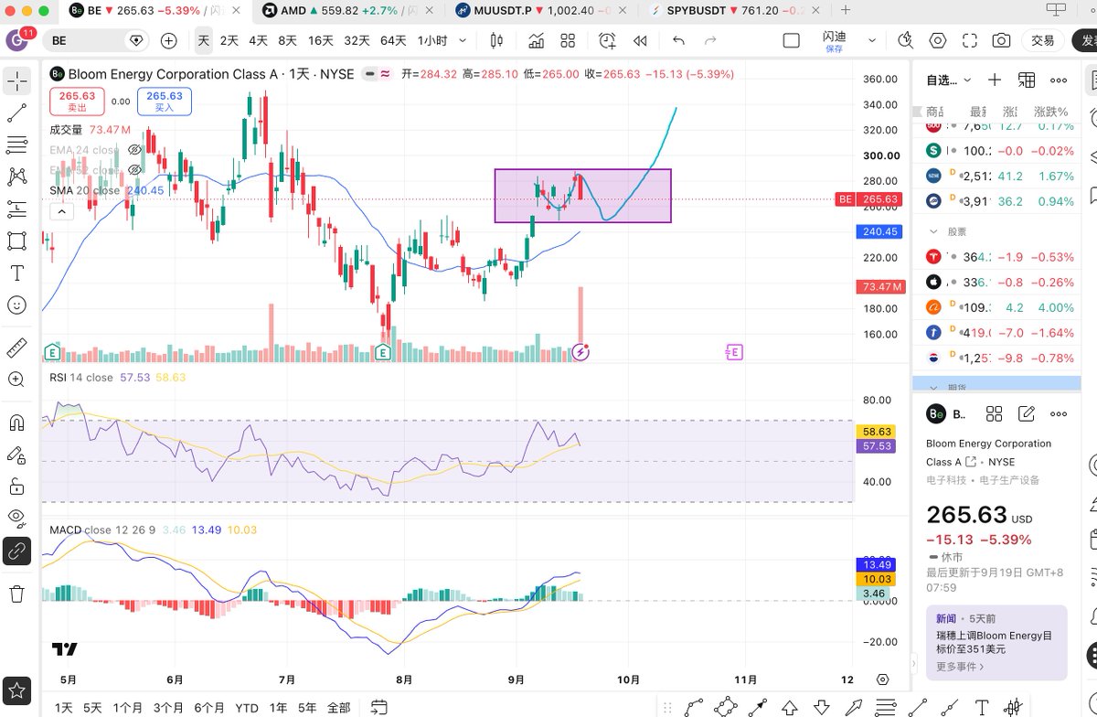Toggle magnet mode in the drawing toolbar
This screenshot has height=717, width=1097.
pos(16,423)
